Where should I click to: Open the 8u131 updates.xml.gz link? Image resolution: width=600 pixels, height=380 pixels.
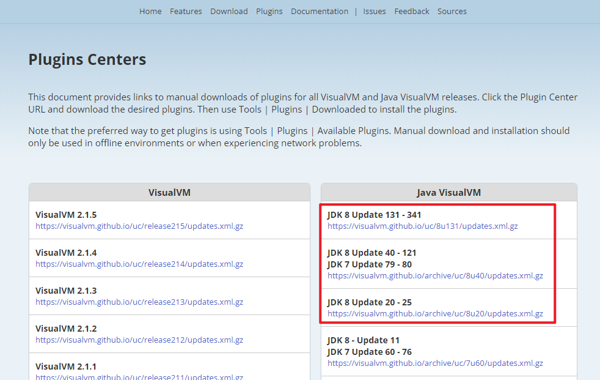(423, 226)
